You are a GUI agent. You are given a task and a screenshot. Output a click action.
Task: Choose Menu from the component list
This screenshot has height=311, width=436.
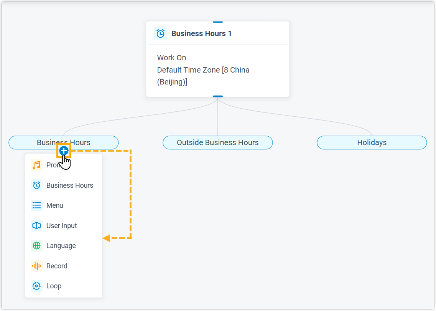tap(55, 205)
